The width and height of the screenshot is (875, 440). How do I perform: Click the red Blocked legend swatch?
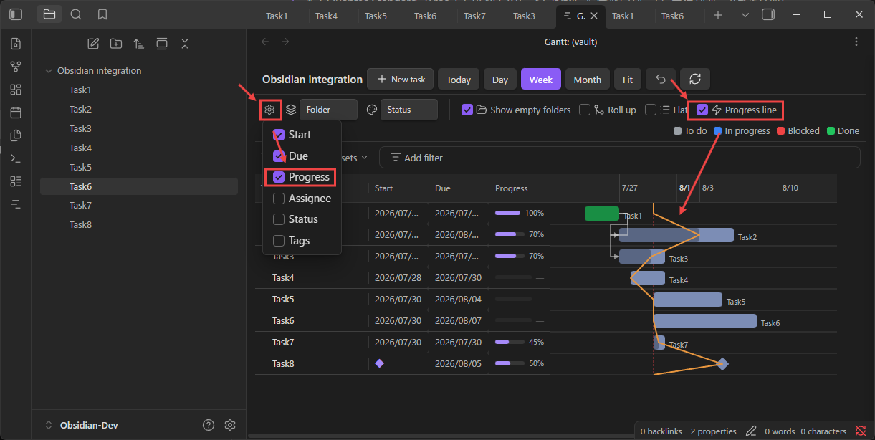coord(781,131)
